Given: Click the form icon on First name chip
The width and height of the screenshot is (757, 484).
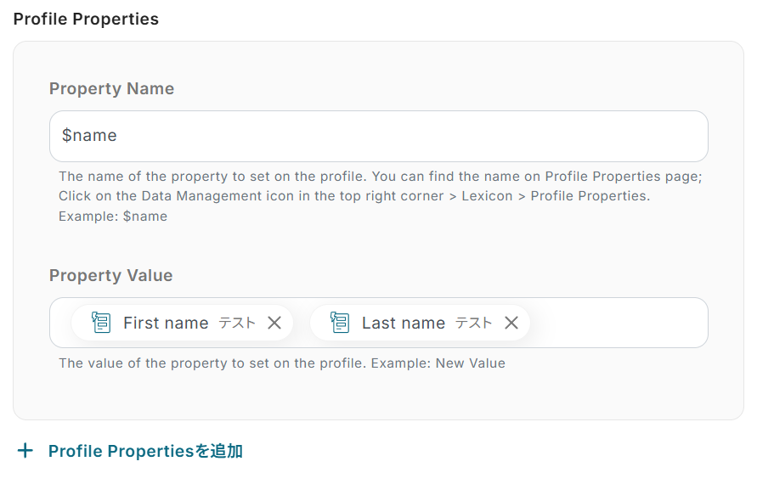Looking at the screenshot, I should 101,323.
